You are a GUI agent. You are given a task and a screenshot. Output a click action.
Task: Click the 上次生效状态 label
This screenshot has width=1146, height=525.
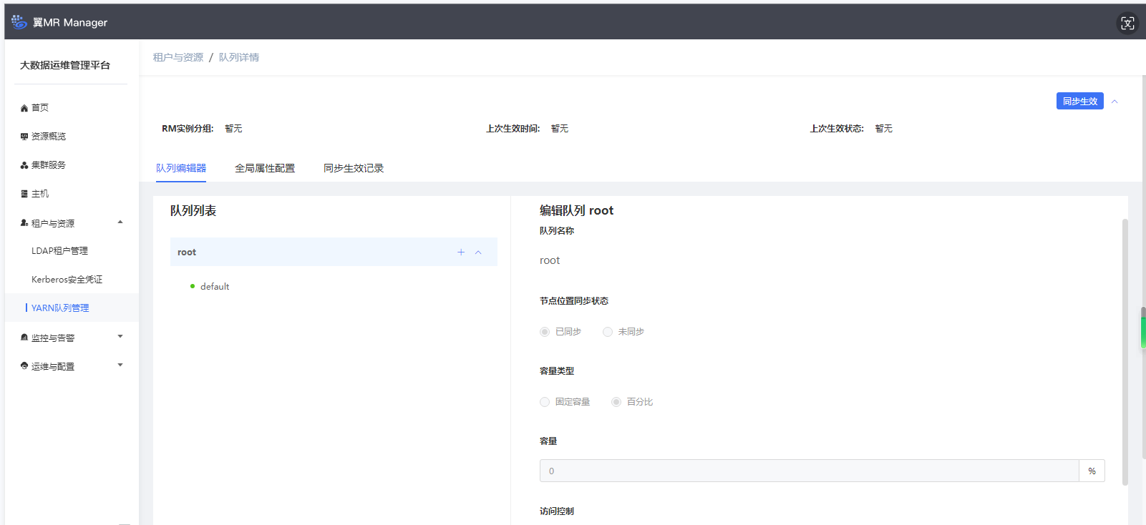837,129
